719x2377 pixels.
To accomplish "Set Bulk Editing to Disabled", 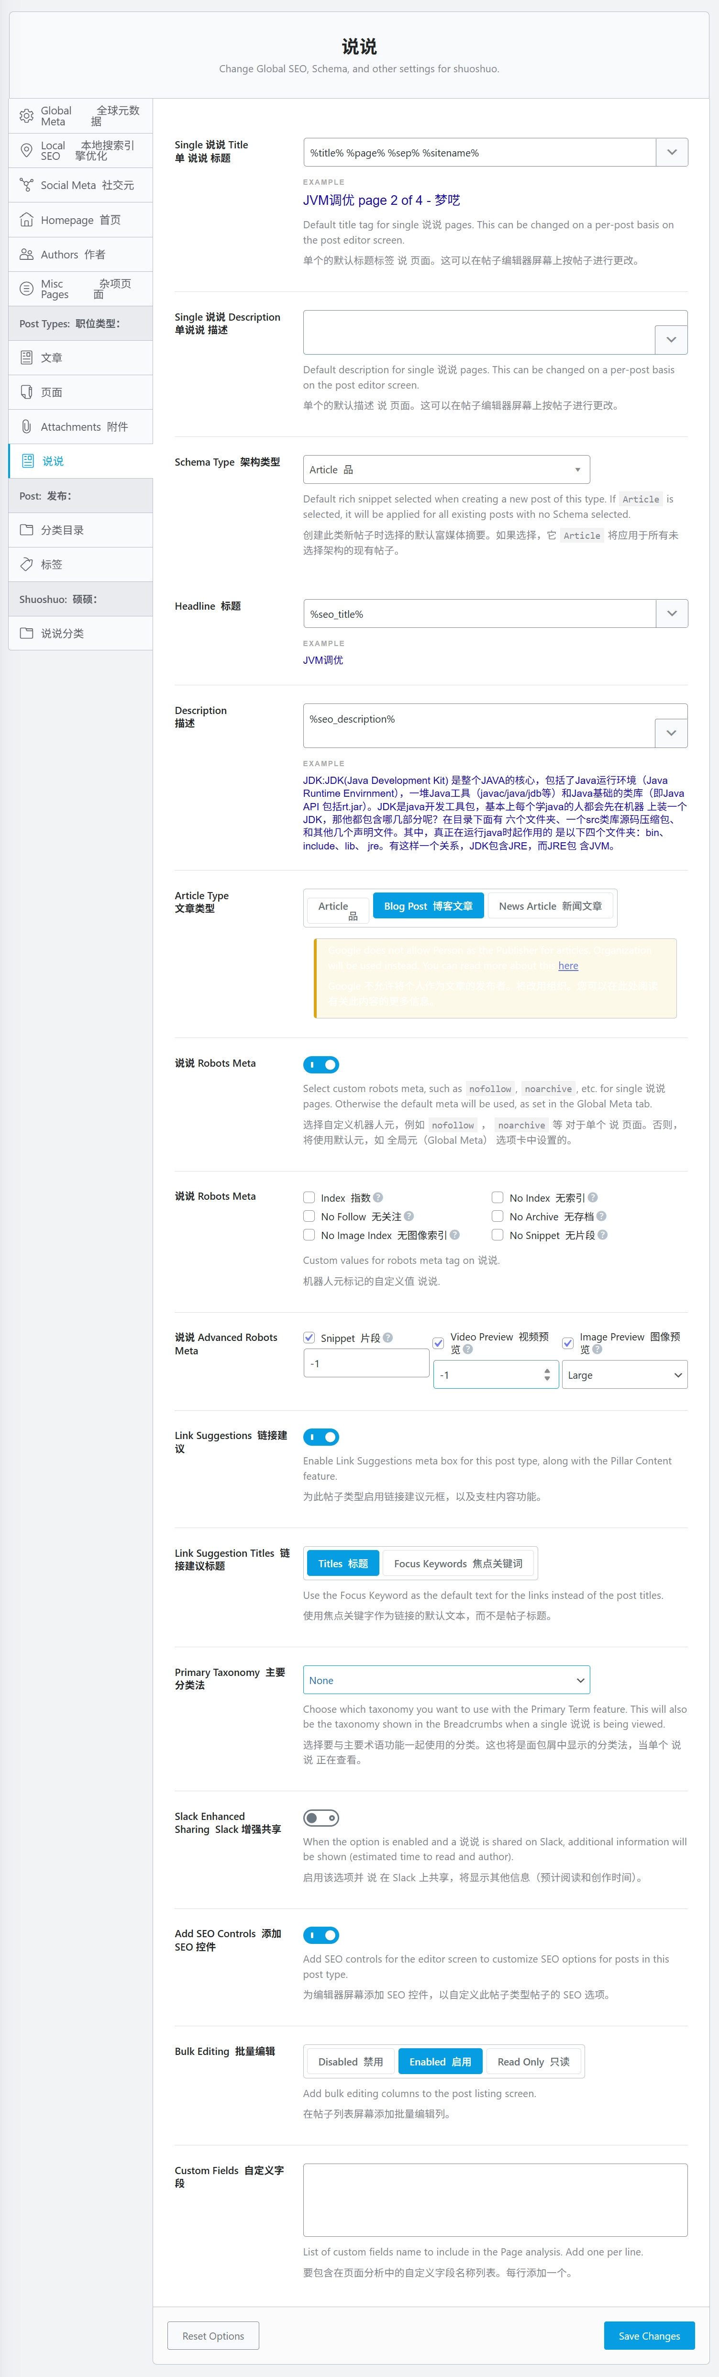I will coord(351,2062).
